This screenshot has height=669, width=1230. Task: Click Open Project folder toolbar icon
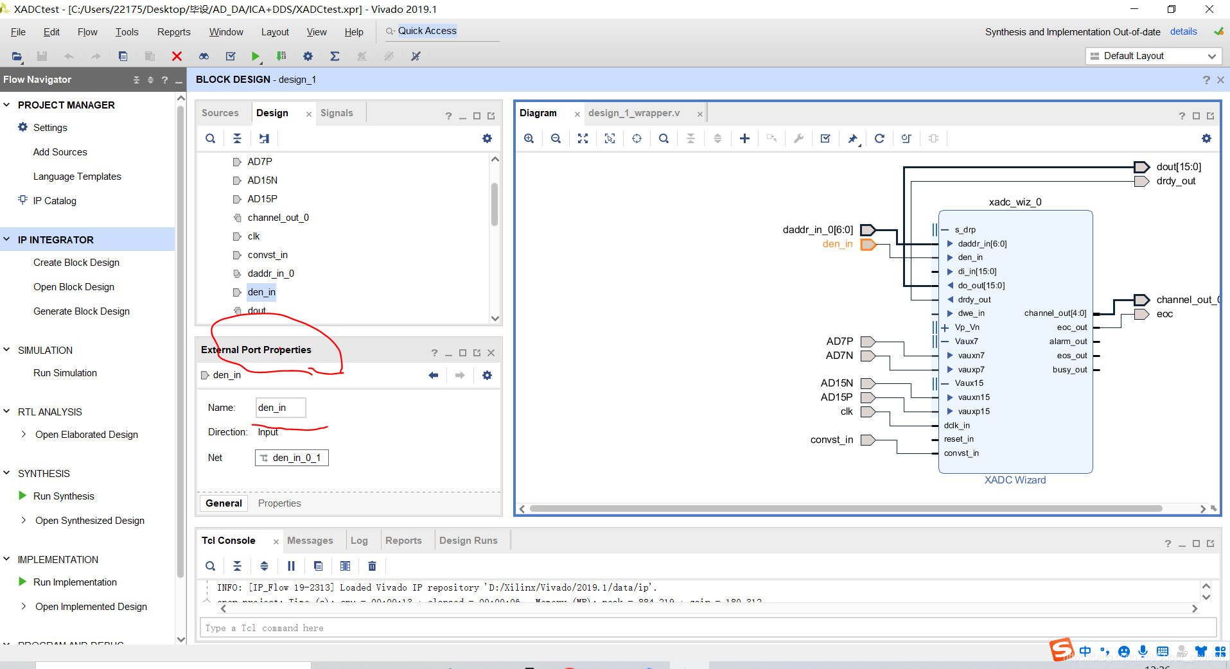click(17, 56)
